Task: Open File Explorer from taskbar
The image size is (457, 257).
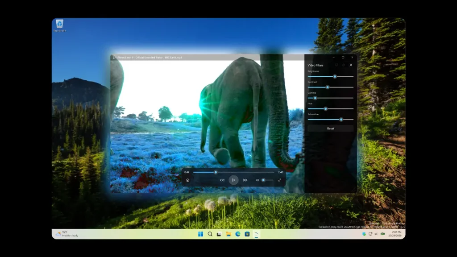Action: pos(228,234)
